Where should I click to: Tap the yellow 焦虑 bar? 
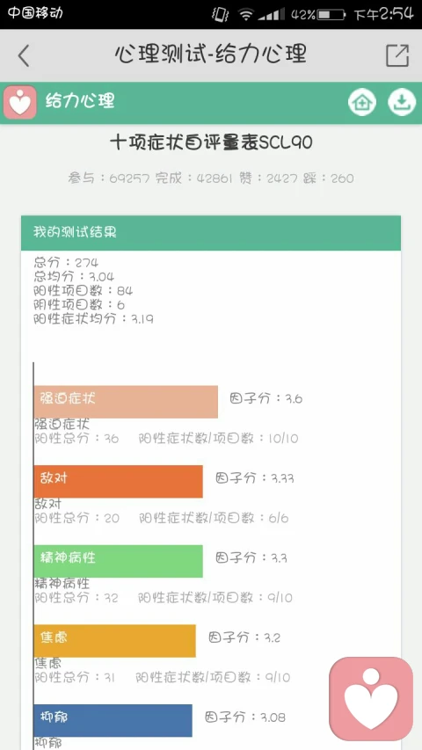pyautogui.click(x=115, y=640)
